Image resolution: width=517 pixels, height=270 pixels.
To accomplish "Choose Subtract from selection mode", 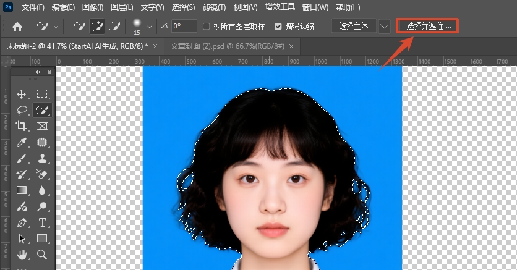I will click(x=114, y=27).
